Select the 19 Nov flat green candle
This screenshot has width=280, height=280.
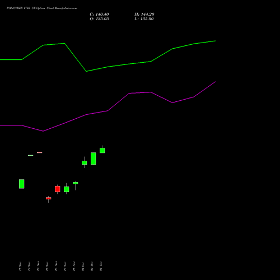[x=31, y=155]
